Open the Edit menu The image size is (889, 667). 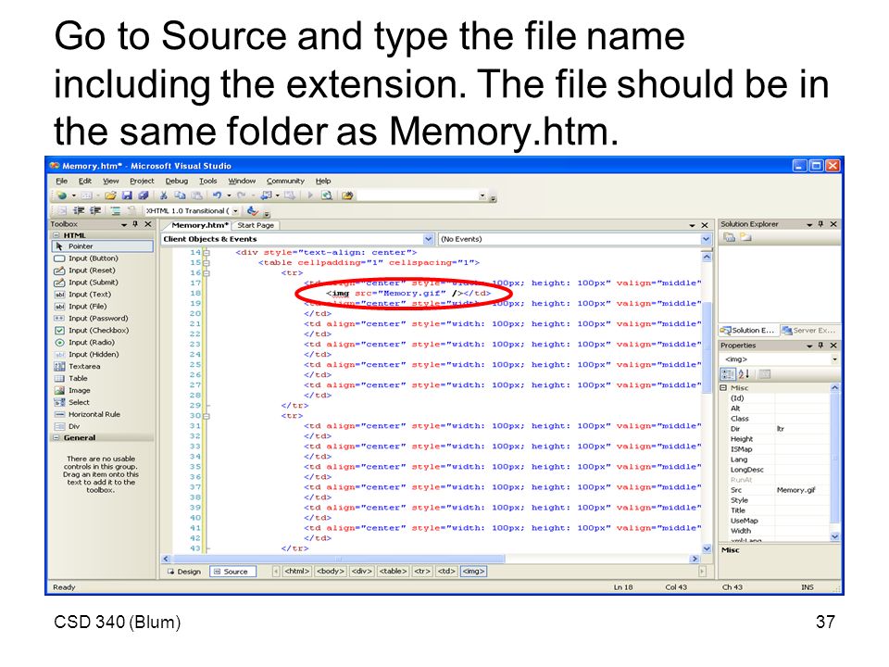point(85,181)
